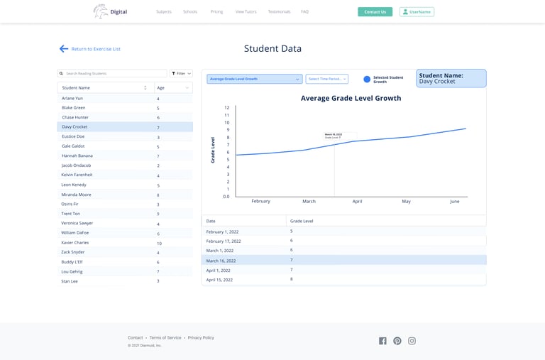Open View Tutors in navigation
545x360 pixels.
[x=246, y=11]
